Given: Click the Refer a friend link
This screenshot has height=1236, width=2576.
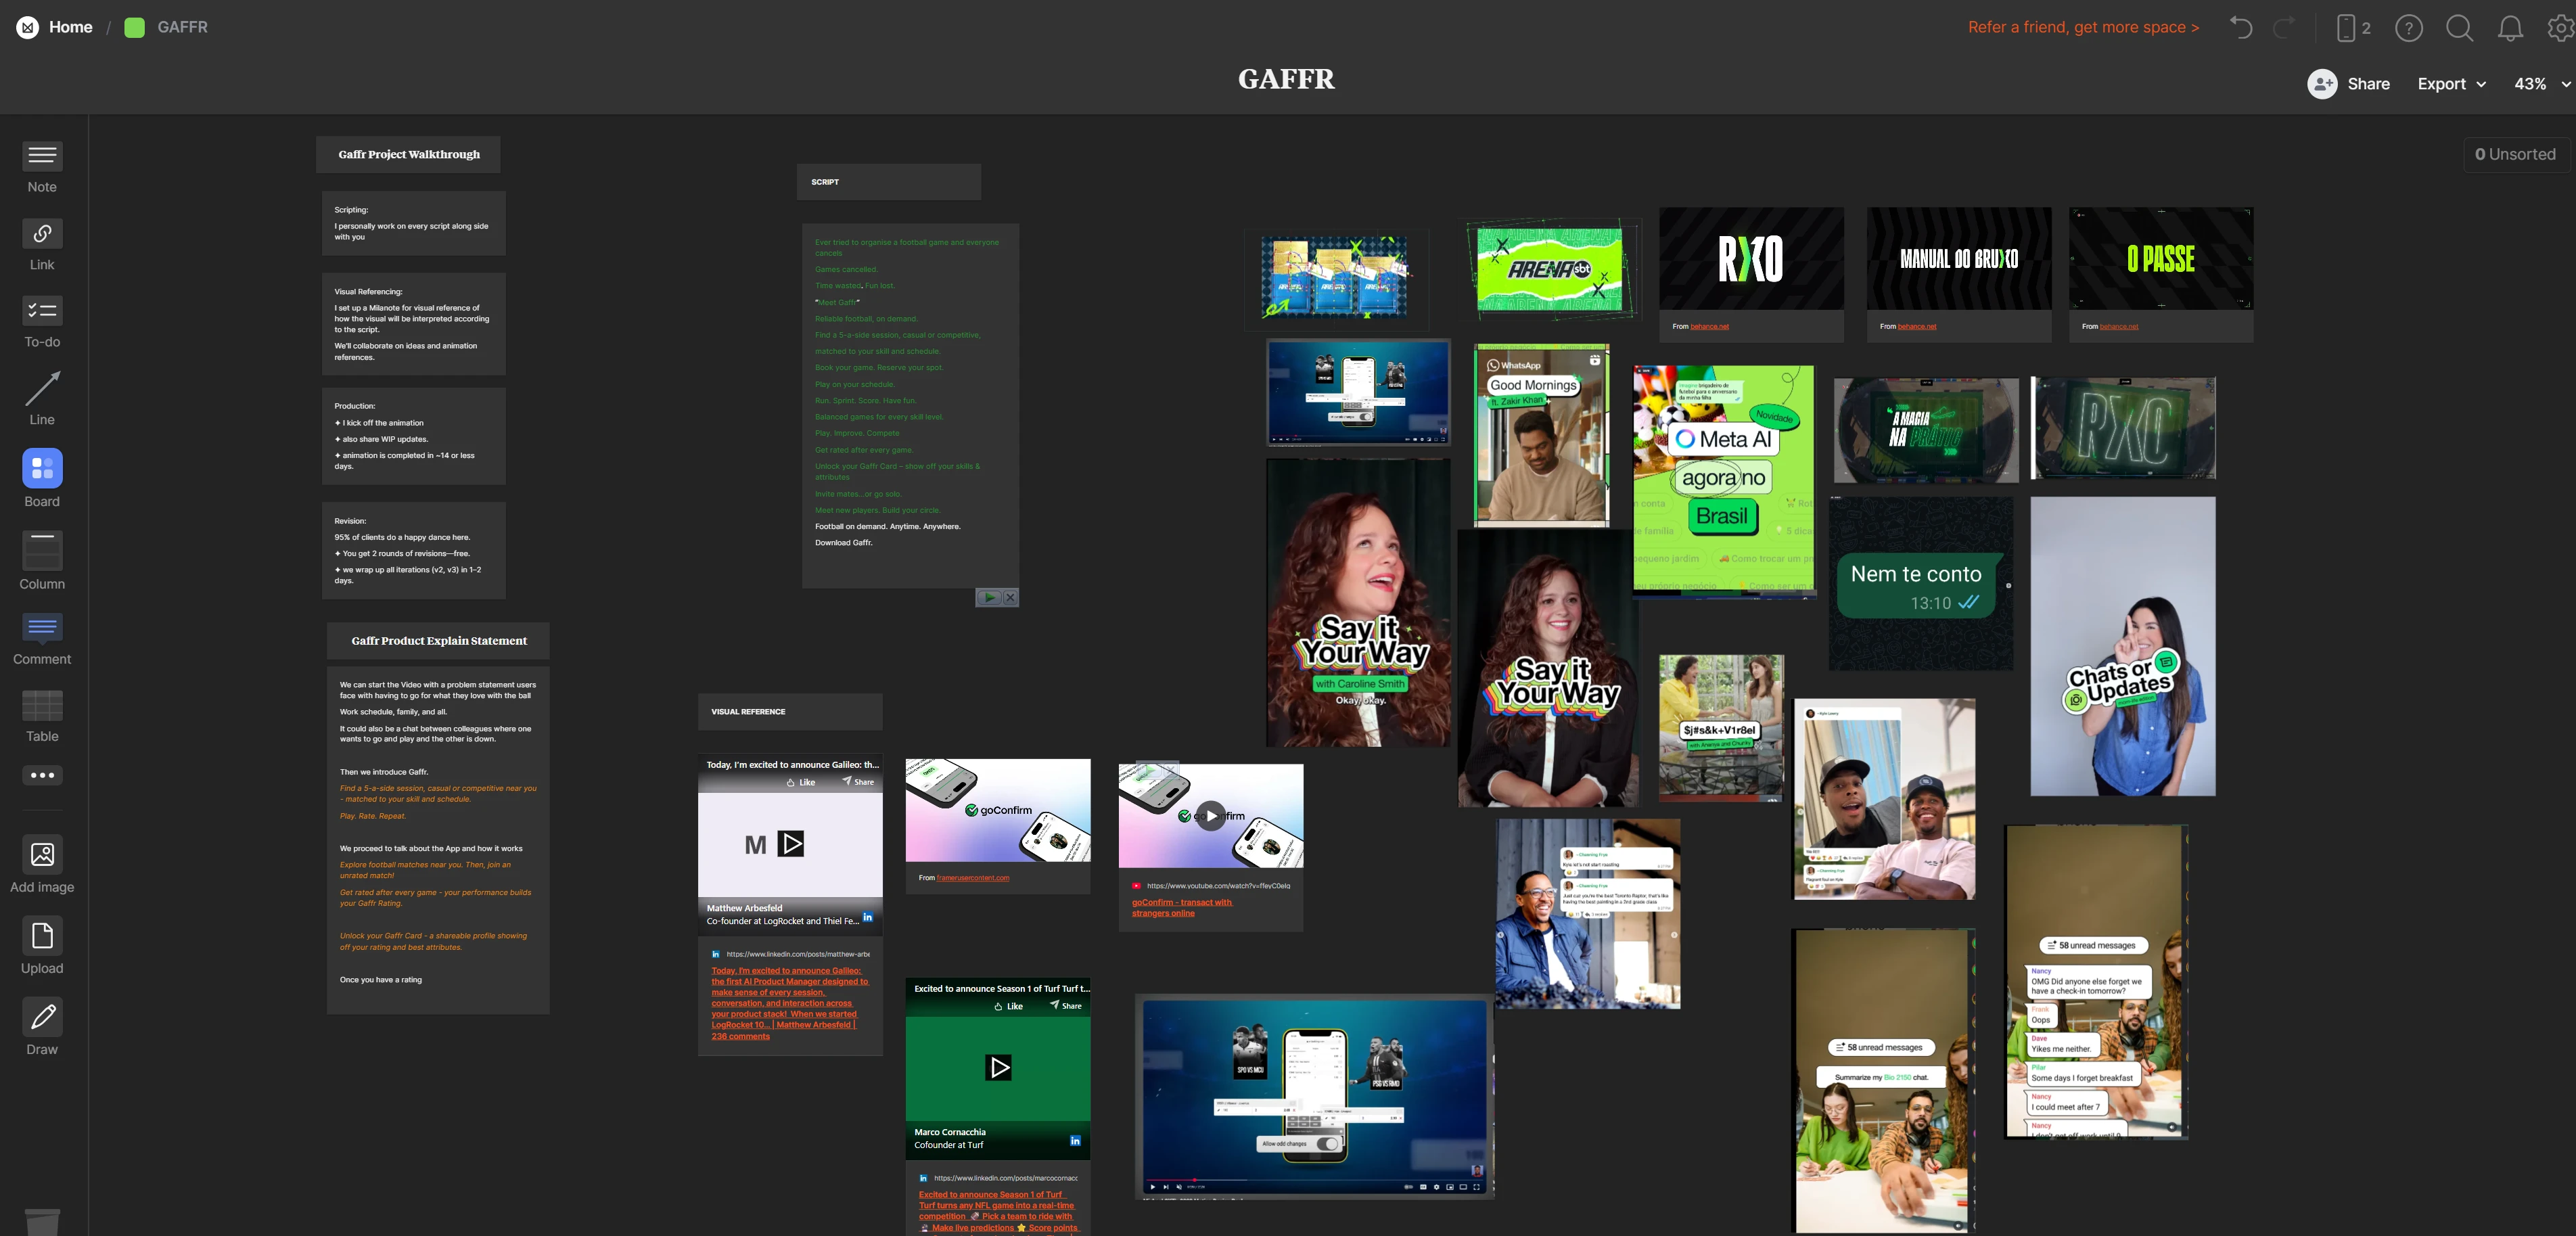Looking at the screenshot, I should 2083,27.
